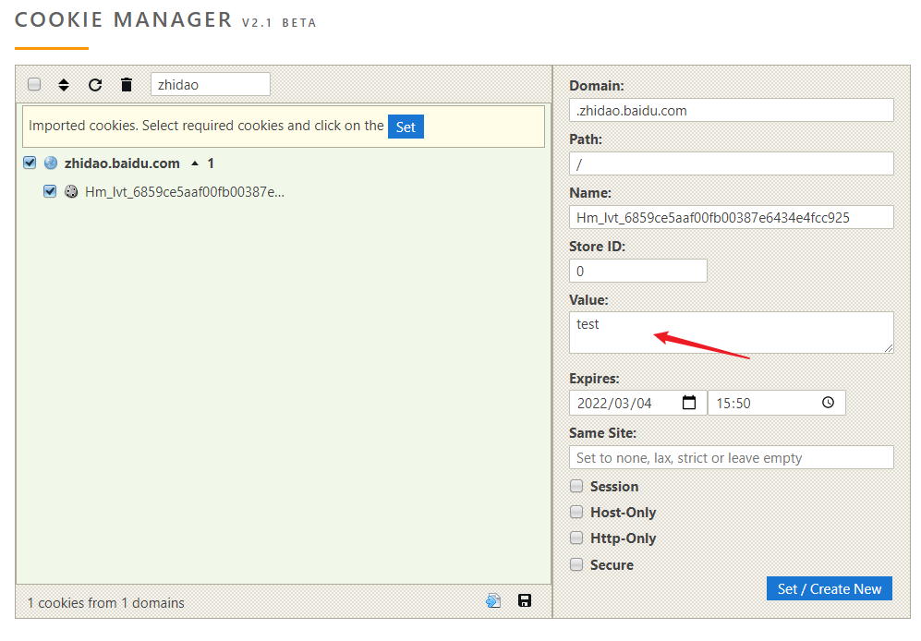The image size is (921, 641).
Task: Open the calendar picker in Expires date
Action: coord(689,403)
